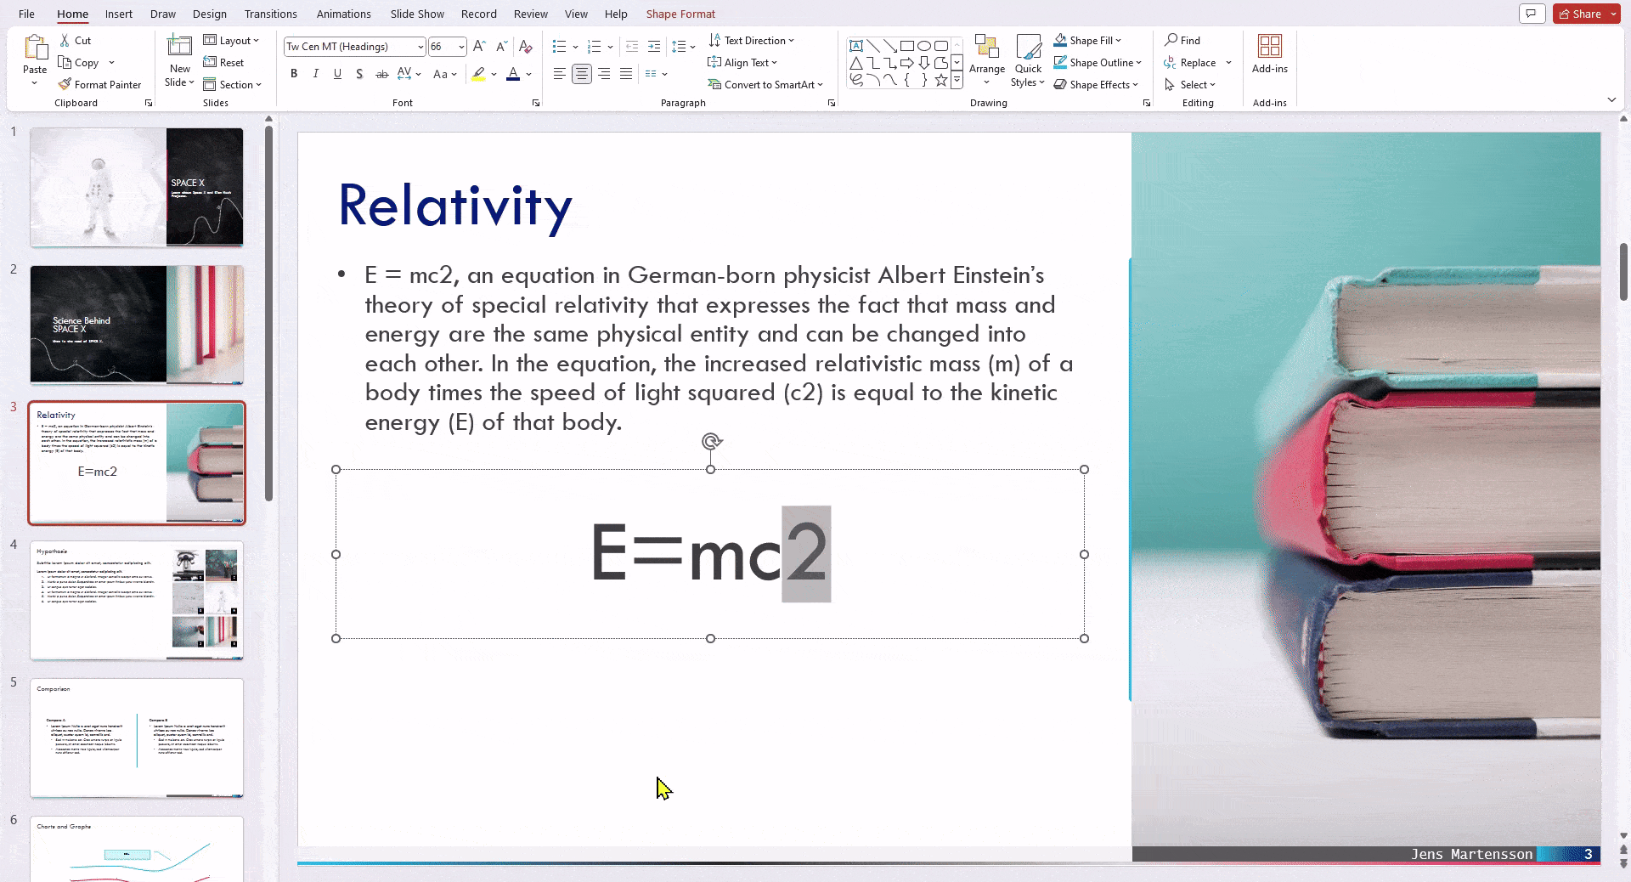
Task: Toggle bold formatting
Action: click(294, 74)
